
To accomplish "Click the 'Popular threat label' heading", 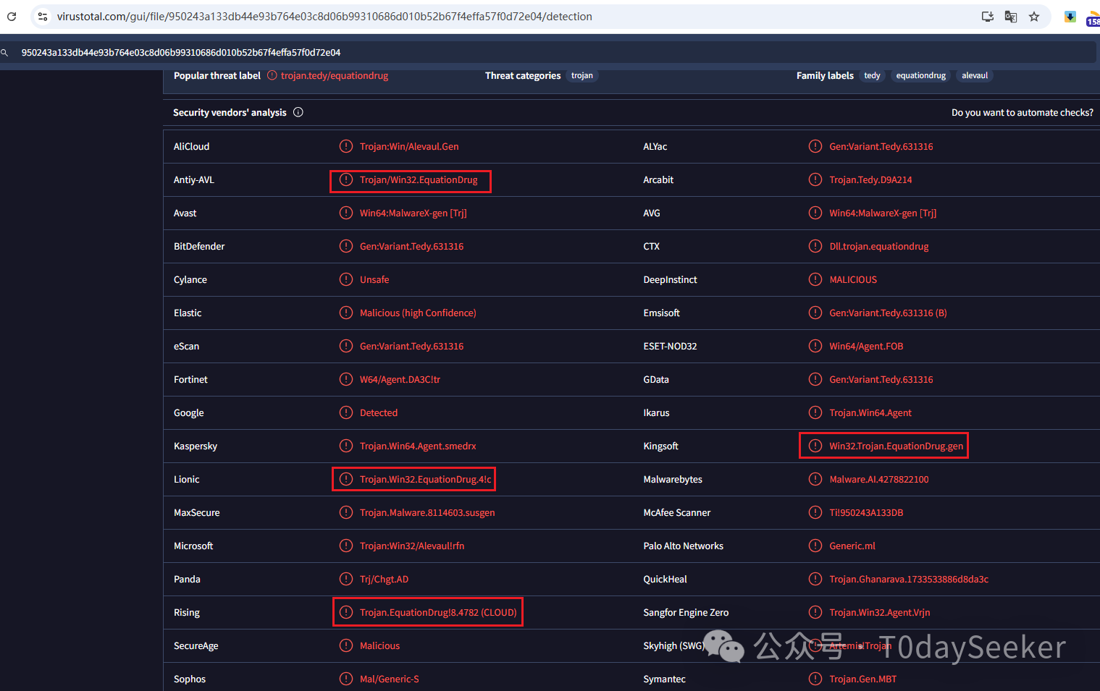I will coord(217,75).
